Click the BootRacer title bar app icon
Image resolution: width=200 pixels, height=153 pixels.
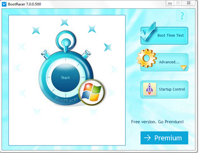(4, 4)
